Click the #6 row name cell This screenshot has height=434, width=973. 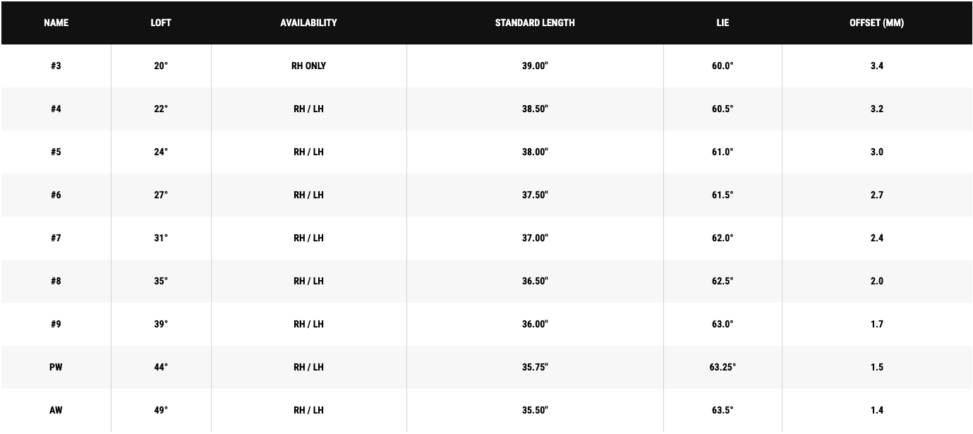point(56,195)
